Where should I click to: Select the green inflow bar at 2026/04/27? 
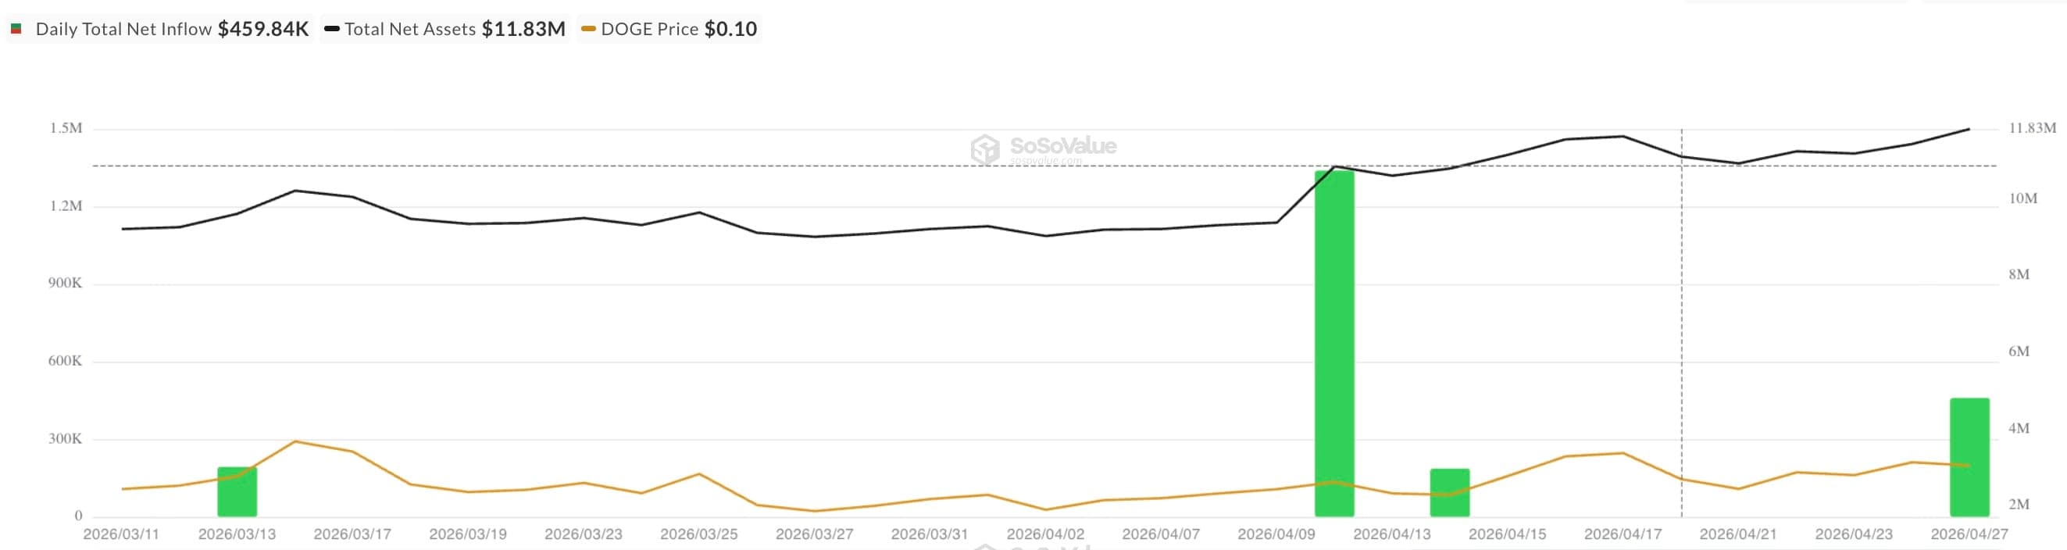pyautogui.click(x=1969, y=457)
